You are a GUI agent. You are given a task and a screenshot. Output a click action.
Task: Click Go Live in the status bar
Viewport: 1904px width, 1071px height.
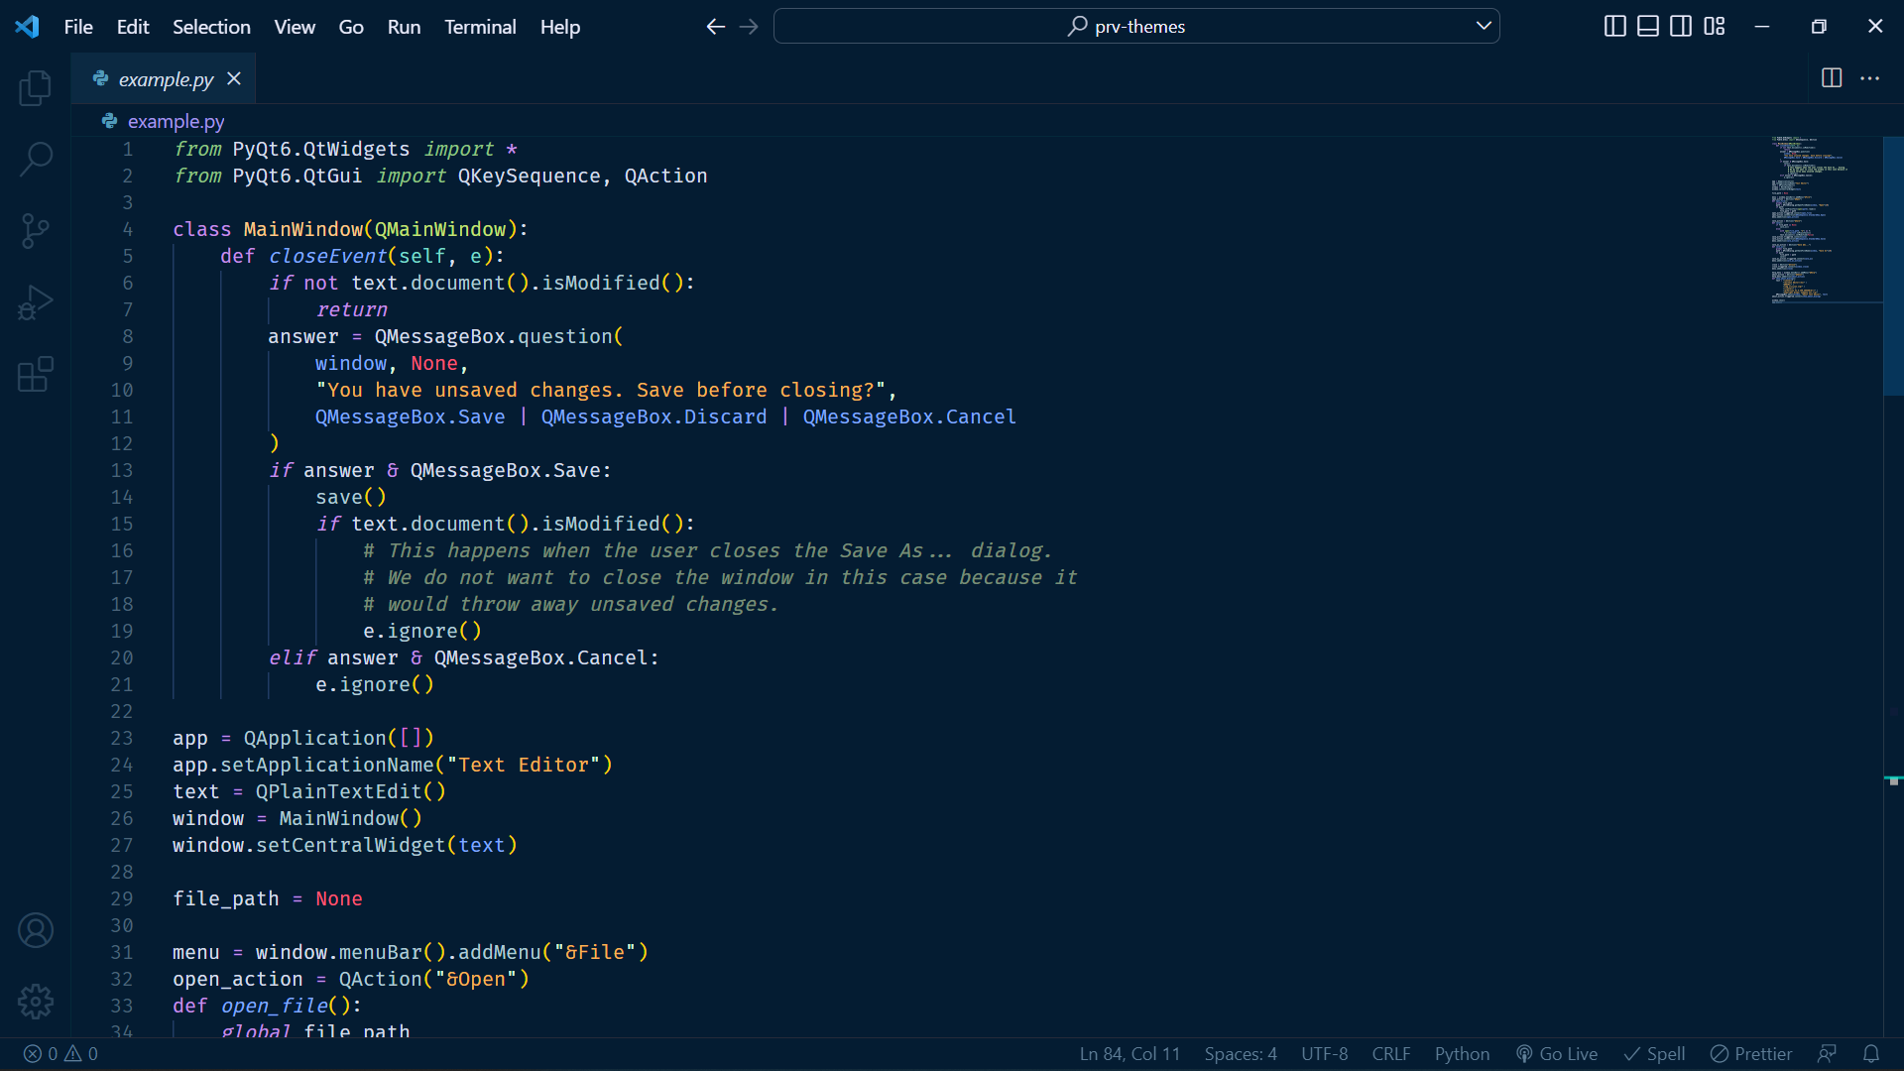coord(1557,1054)
